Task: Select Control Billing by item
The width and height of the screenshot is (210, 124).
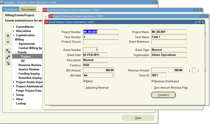Action: point(30,48)
